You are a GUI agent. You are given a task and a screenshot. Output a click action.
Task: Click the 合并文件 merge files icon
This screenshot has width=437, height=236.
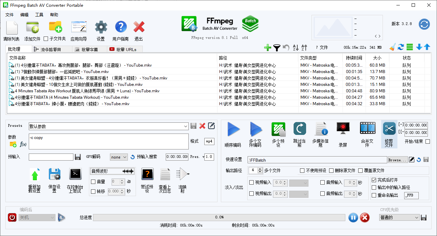368,128
